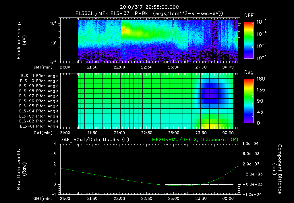Click the "SAF_BXuT/Data Quality (L)" title
Screen dimensions: 294x203
95,140
